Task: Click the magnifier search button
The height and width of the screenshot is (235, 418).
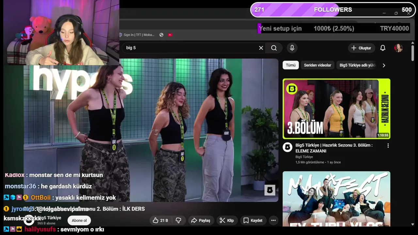Action: [274, 48]
